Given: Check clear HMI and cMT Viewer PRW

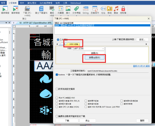Looking at the screenshot, I should (86, 107).
